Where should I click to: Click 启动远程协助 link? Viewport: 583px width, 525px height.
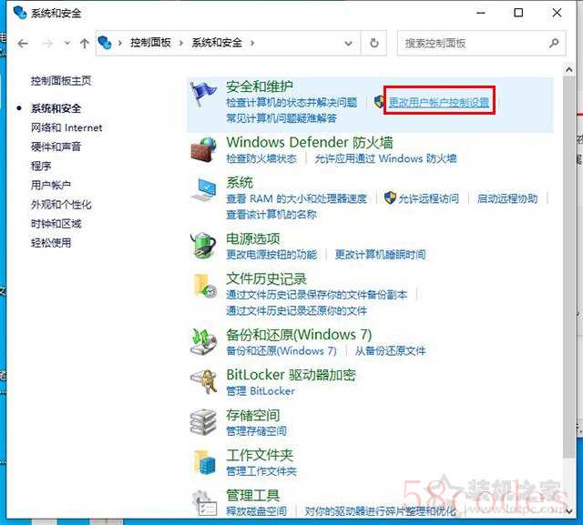[507, 198]
